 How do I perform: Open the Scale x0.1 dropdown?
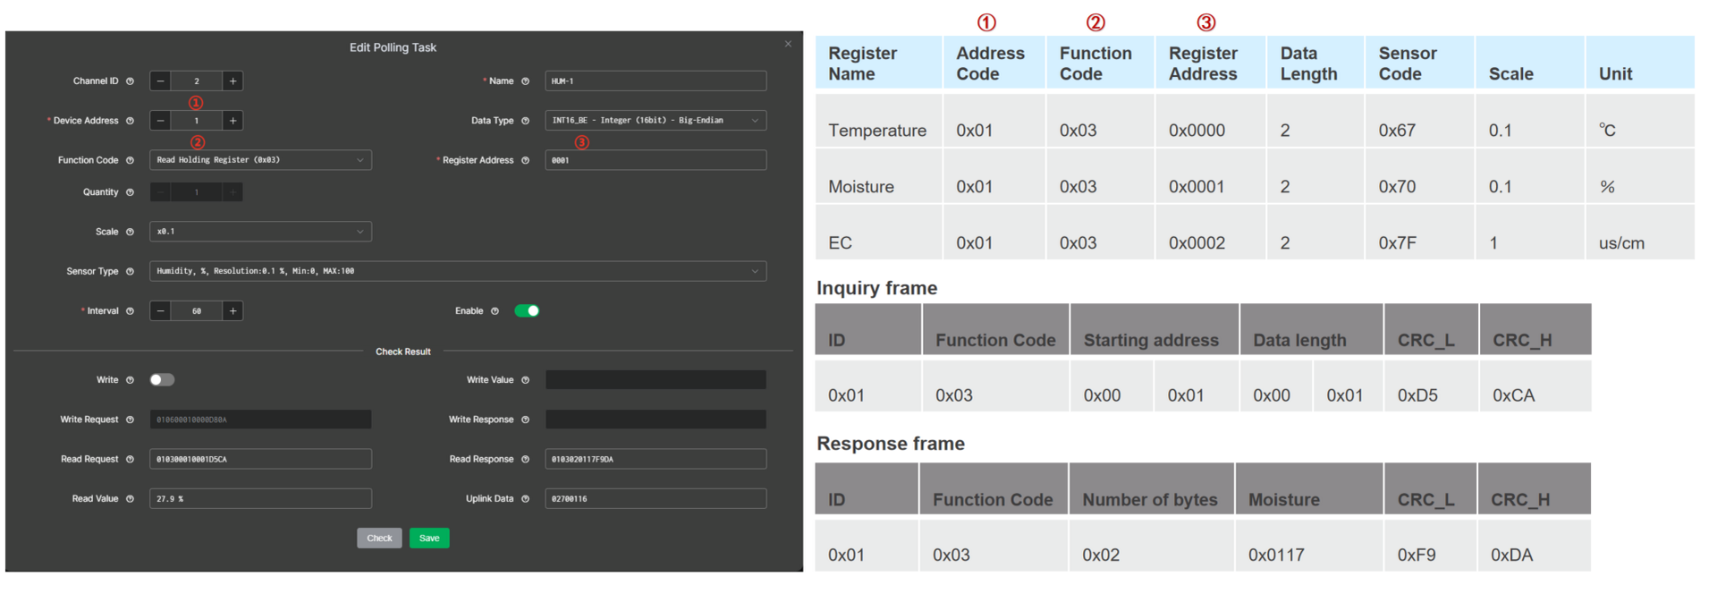[x=259, y=232]
